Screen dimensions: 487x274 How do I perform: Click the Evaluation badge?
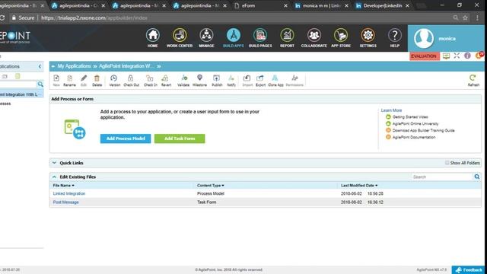[424, 56]
